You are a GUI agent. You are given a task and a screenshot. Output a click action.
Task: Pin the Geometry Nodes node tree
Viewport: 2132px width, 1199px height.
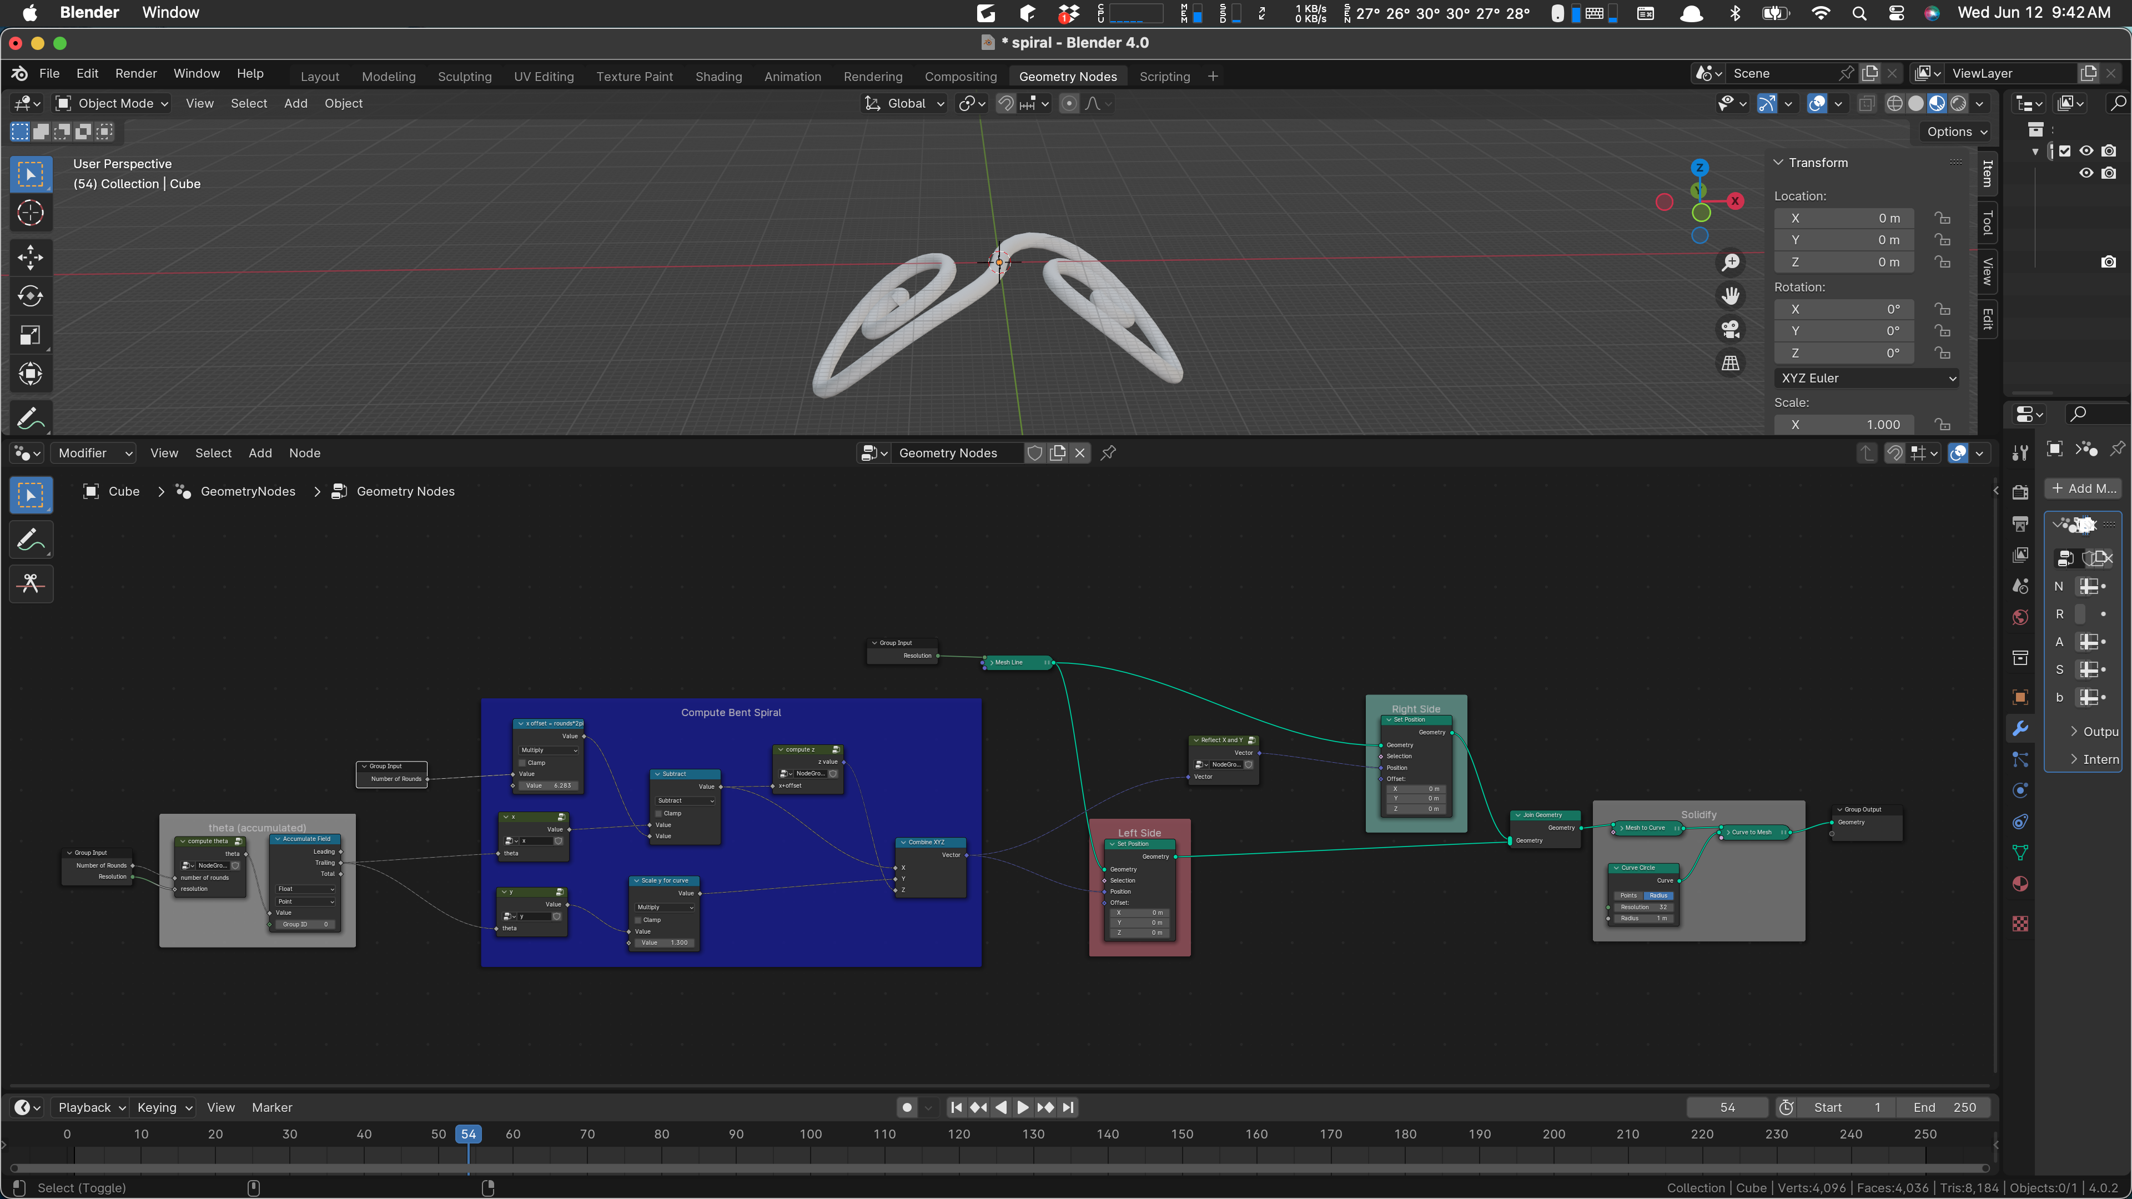[x=1108, y=452]
